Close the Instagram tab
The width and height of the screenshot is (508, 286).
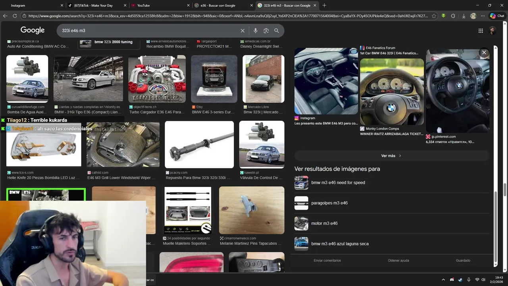click(x=62, y=6)
